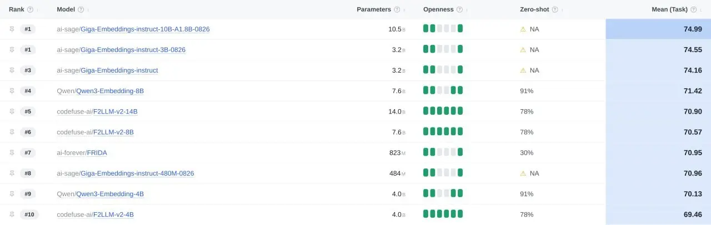Click help icon next to Mean (Task) header
The width and height of the screenshot is (711, 225).
tap(693, 9)
